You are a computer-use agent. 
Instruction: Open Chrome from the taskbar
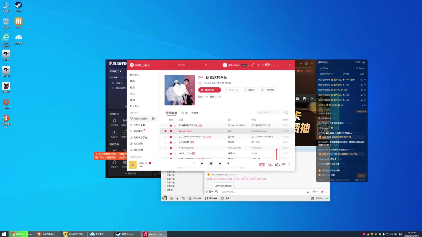[21, 234]
